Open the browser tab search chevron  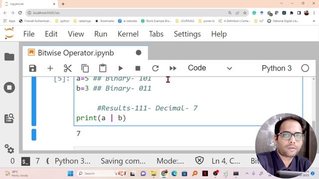tap(282, 3)
